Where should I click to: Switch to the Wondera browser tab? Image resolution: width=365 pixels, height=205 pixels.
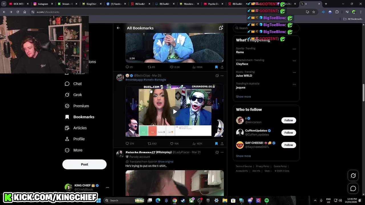click(189, 4)
